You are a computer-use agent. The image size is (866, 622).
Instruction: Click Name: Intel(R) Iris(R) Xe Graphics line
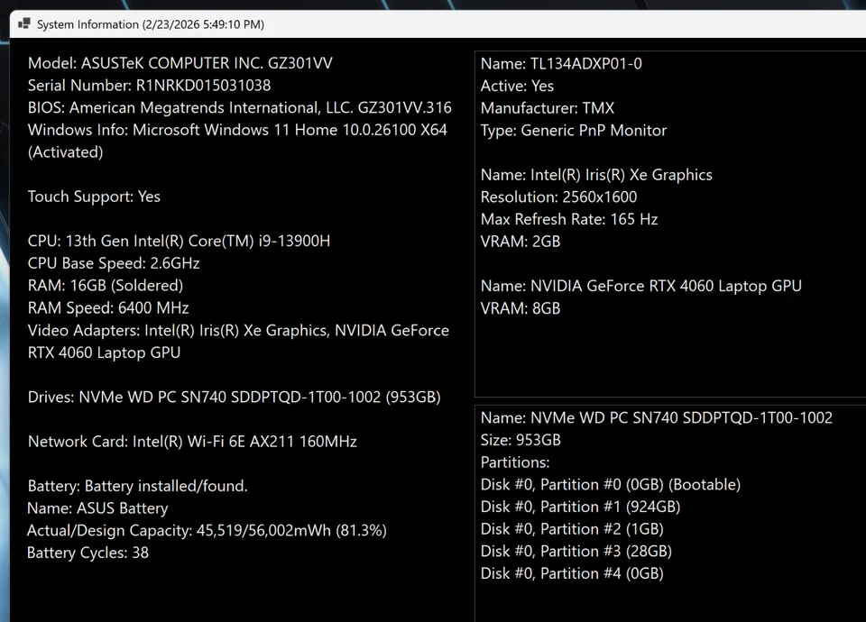[x=596, y=174]
